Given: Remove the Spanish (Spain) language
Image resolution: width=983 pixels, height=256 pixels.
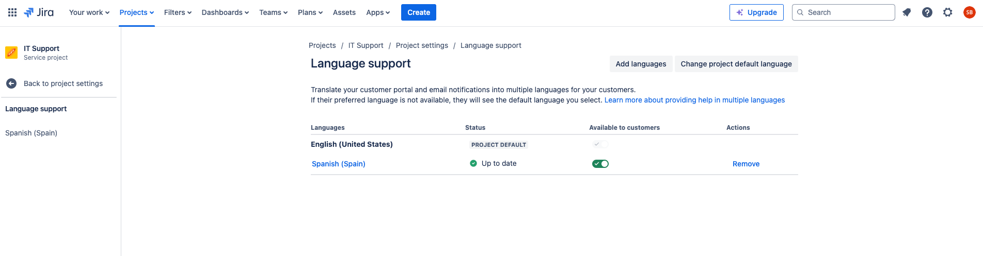Looking at the screenshot, I should [746, 164].
